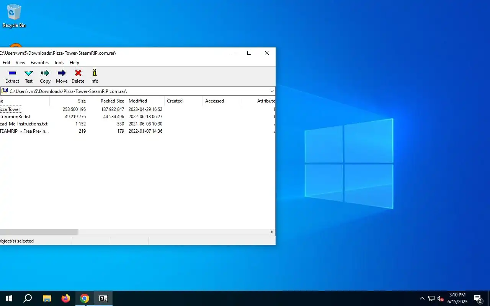Viewport: 490px width, 306px height.
Task: Open the notification center icon
Action: (x=478, y=298)
